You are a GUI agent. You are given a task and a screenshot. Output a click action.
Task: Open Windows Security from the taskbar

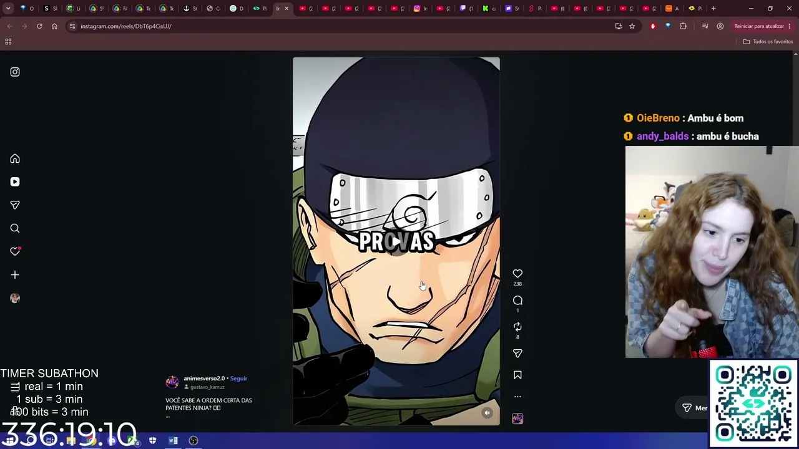click(x=152, y=441)
